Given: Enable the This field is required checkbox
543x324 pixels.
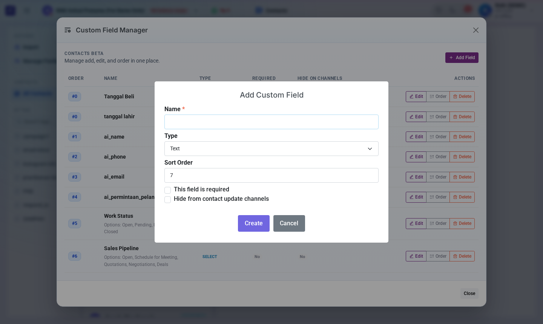Looking at the screenshot, I should pyautogui.click(x=168, y=190).
